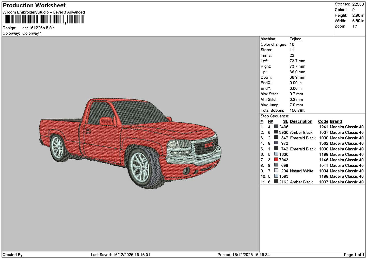Click the Width value 5.80 in
367x259 pixels.
click(358, 21)
